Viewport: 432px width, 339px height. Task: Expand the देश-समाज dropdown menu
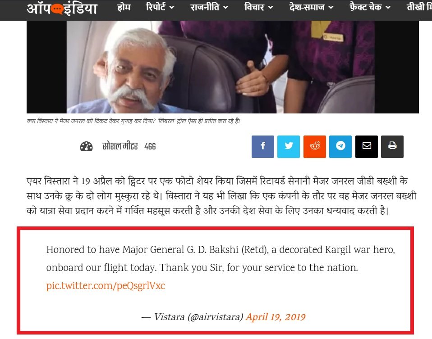coord(311,7)
